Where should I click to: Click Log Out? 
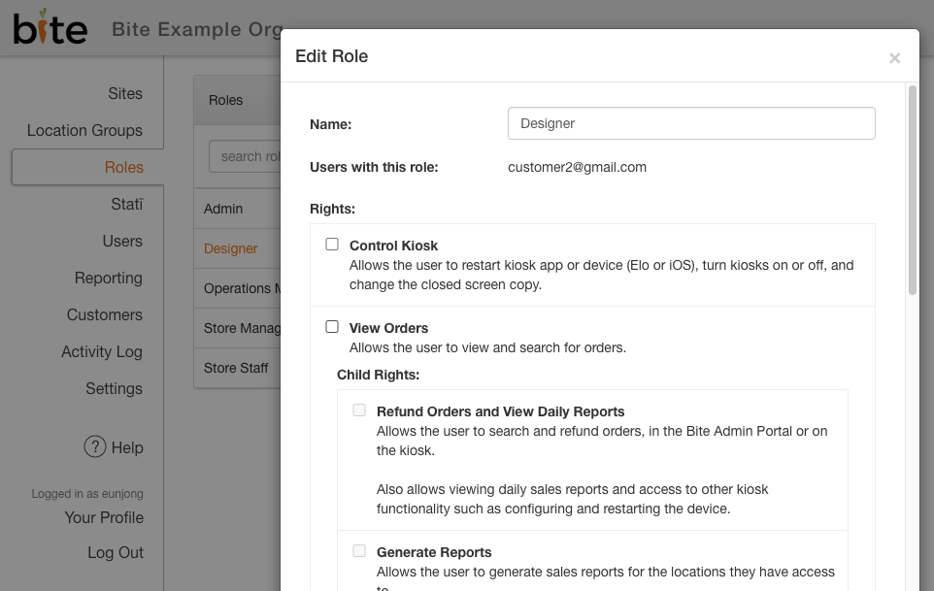[x=116, y=552]
